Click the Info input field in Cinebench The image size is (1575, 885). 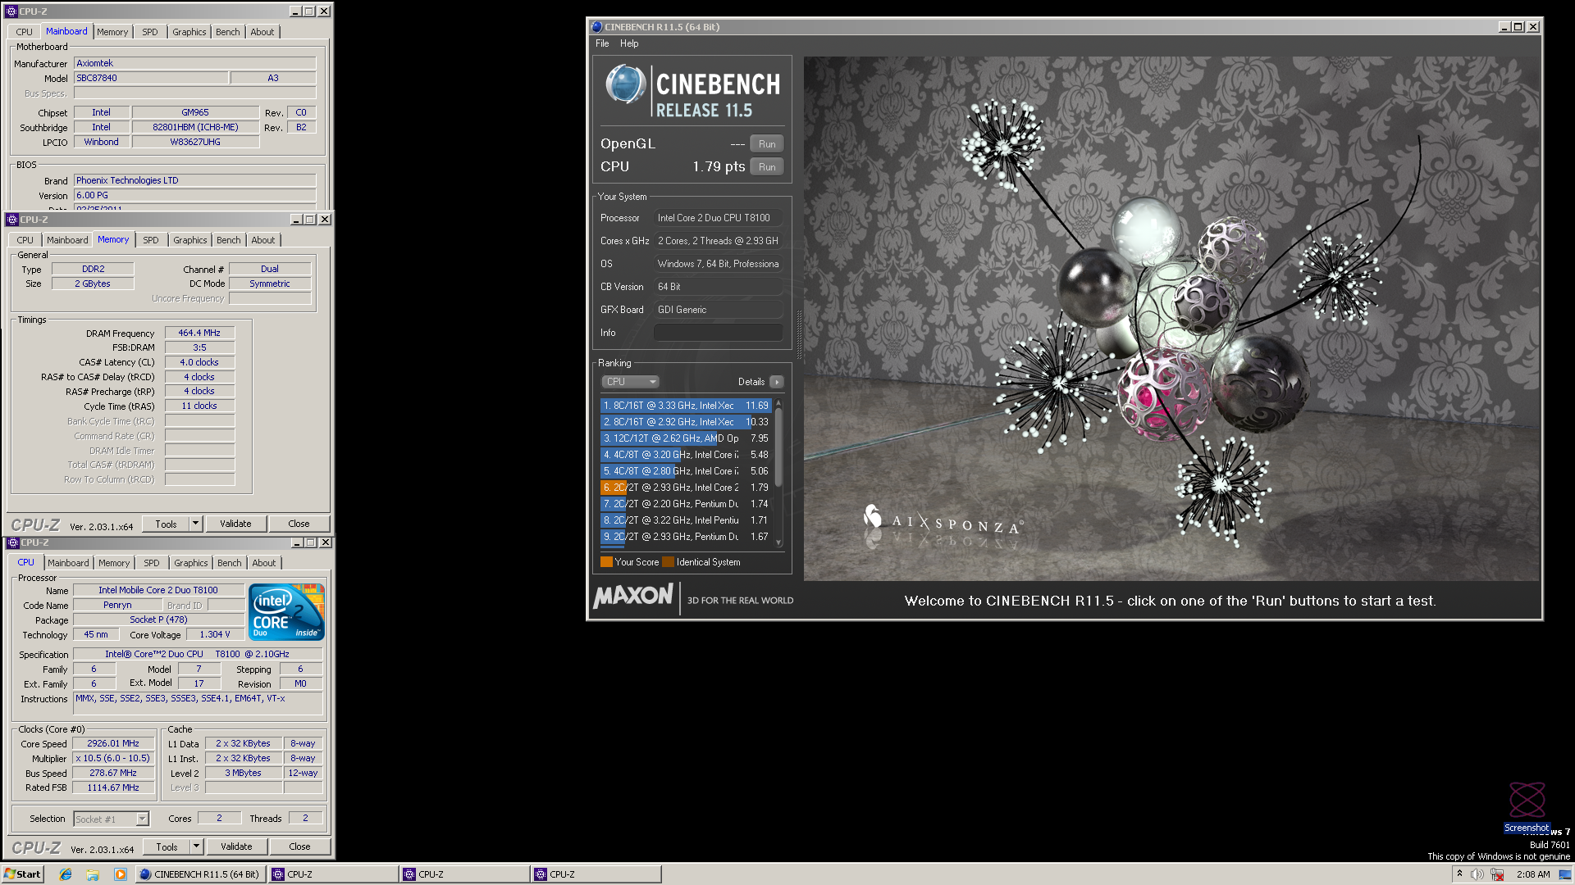pos(718,333)
